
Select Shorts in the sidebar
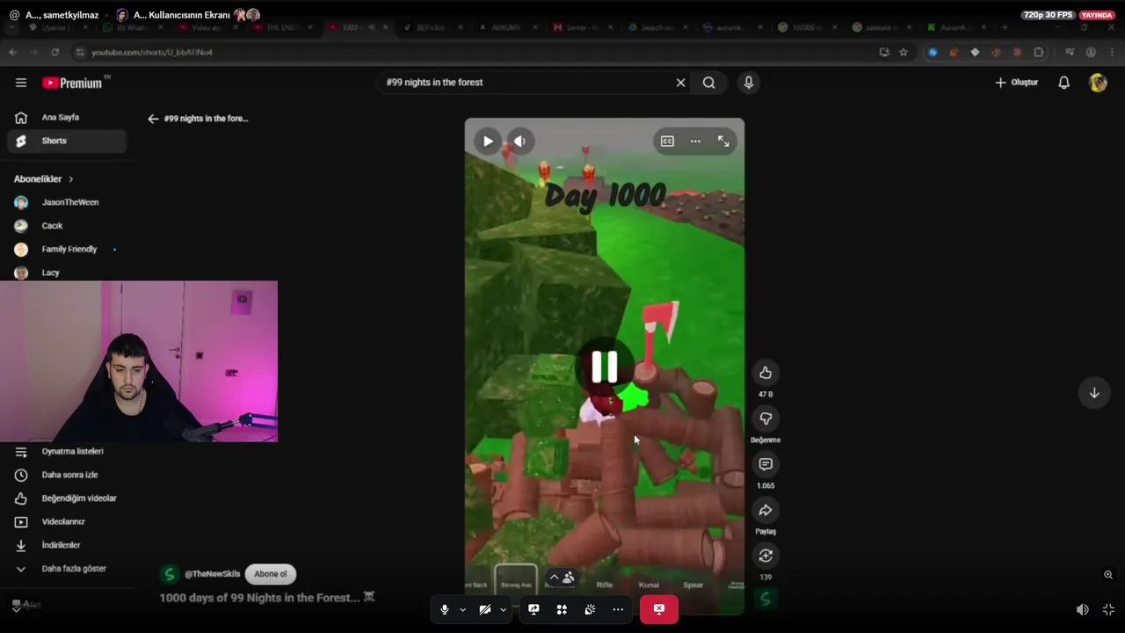tap(67, 141)
